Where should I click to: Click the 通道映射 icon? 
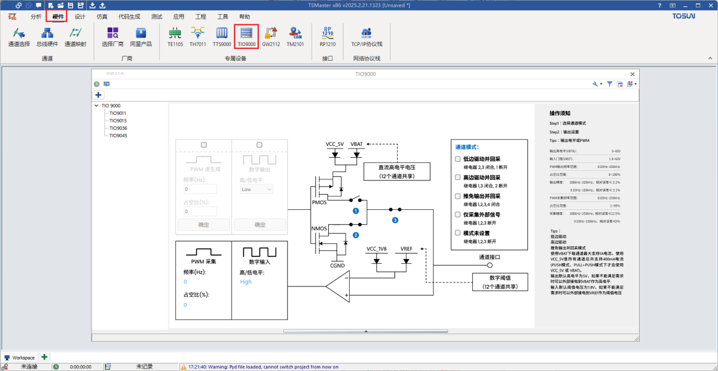[75, 37]
